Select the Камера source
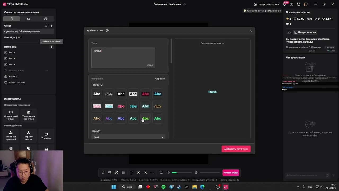Image resolution: width=339 pixels, height=191 pixels. click(x=29, y=76)
